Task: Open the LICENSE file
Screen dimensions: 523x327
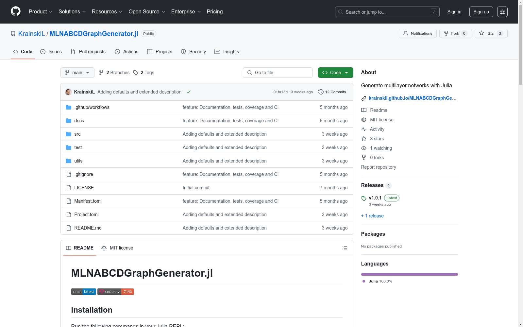Action: click(x=84, y=188)
